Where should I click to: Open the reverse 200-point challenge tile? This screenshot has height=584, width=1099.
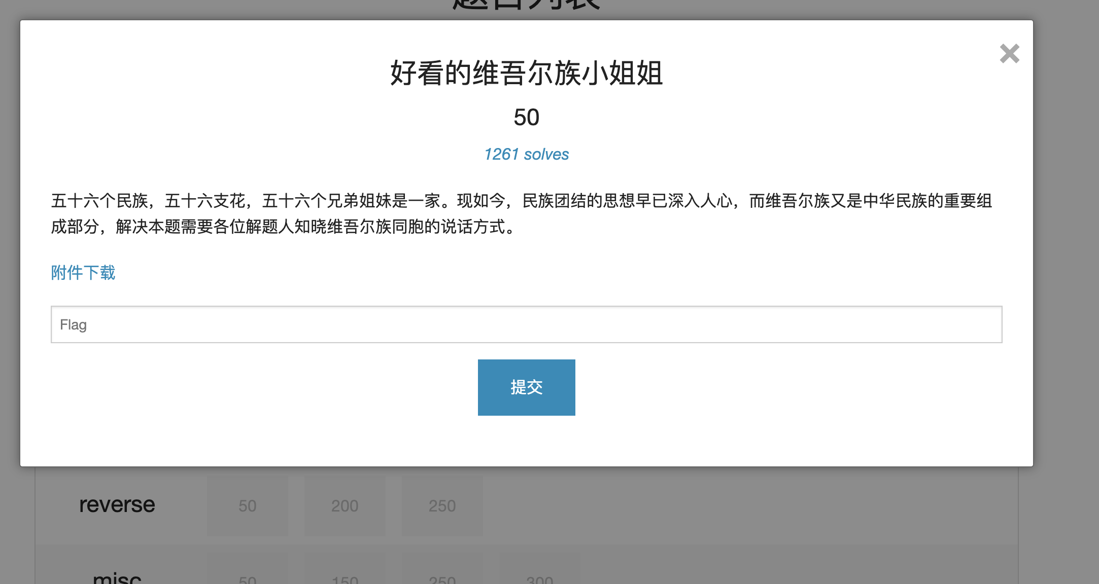point(345,505)
